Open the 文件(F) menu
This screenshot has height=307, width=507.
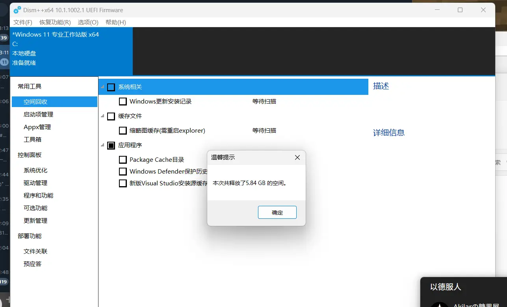(23, 22)
